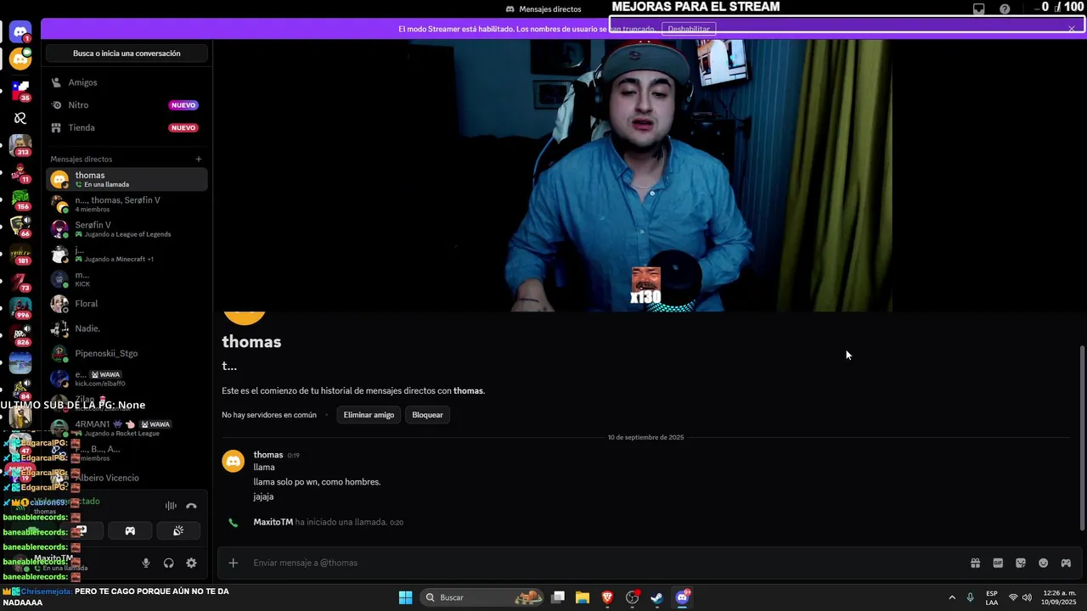Screen dimensions: 1087x611
Task: Disconnect from the call hang-up icon
Action: [x=191, y=506]
